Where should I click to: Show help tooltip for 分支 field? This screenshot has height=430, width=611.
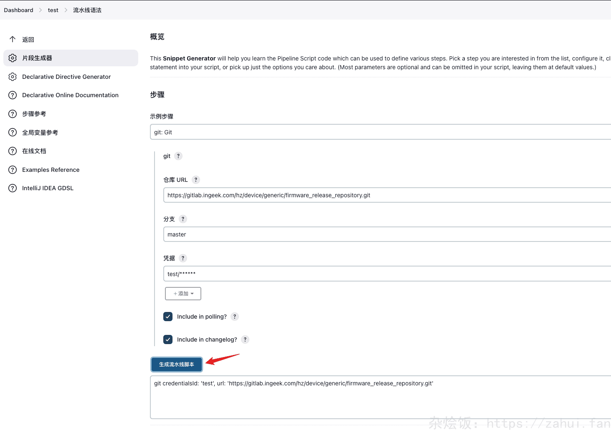(x=183, y=219)
